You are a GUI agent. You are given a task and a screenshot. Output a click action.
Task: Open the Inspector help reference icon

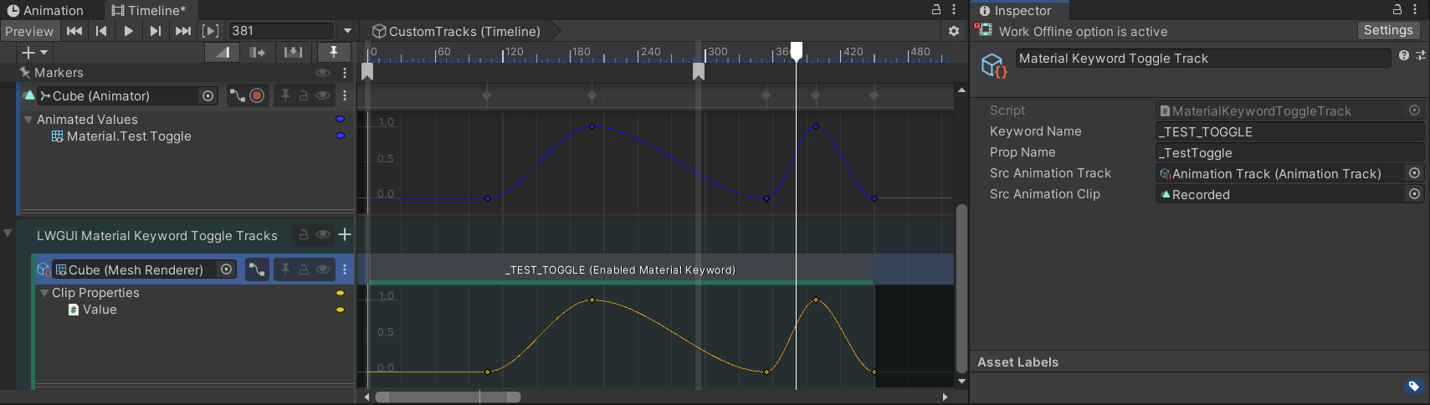point(1403,55)
